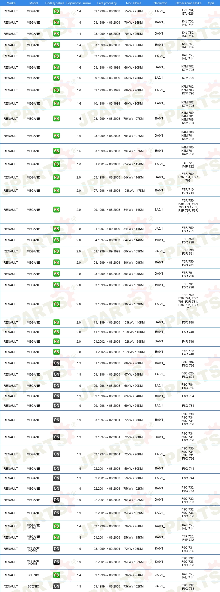Select the PB icon in the F4R 770 row
This screenshot has width=220, height=592.
pyautogui.click(x=56, y=352)
